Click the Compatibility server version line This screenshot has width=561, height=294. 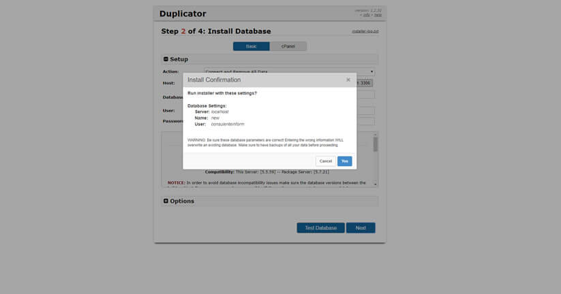pyautogui.click(x=267, y=172)
